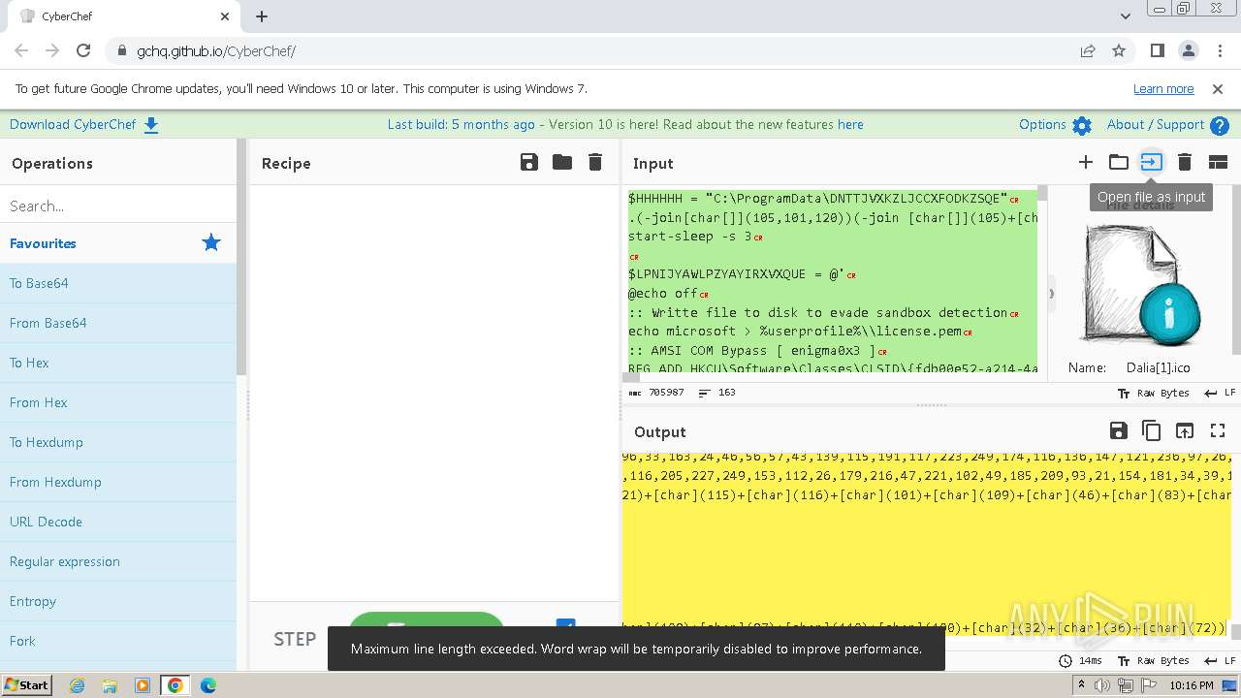Click the About / Support help icon
Screen dimensions: 1241x698
[x=1220, y=125]
